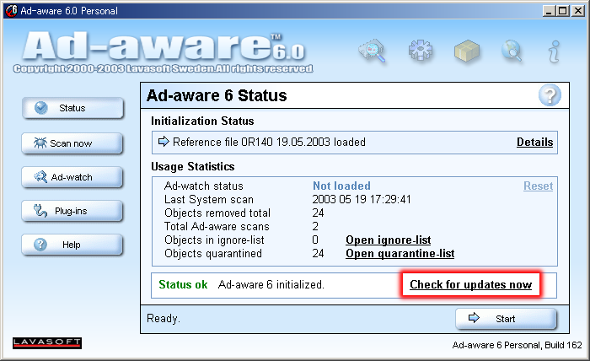Maximize the Ad-aware window
Viewport: 590px width, 361px height.
point(563,11)
